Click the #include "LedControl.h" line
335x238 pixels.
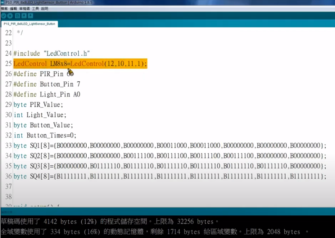(x=52, y=53)
